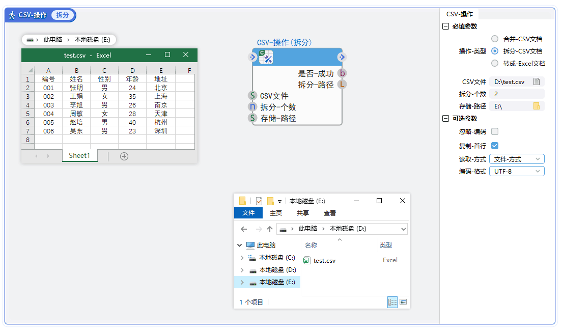Screen dimensions: 563x331
Task: Select the 合并-CSV文档 radio option
Action: (x=494, y=39)
